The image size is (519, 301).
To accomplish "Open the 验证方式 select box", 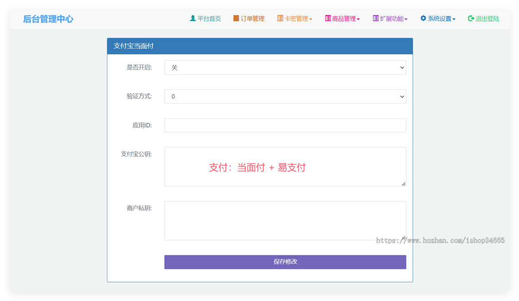I will (285, 96).
